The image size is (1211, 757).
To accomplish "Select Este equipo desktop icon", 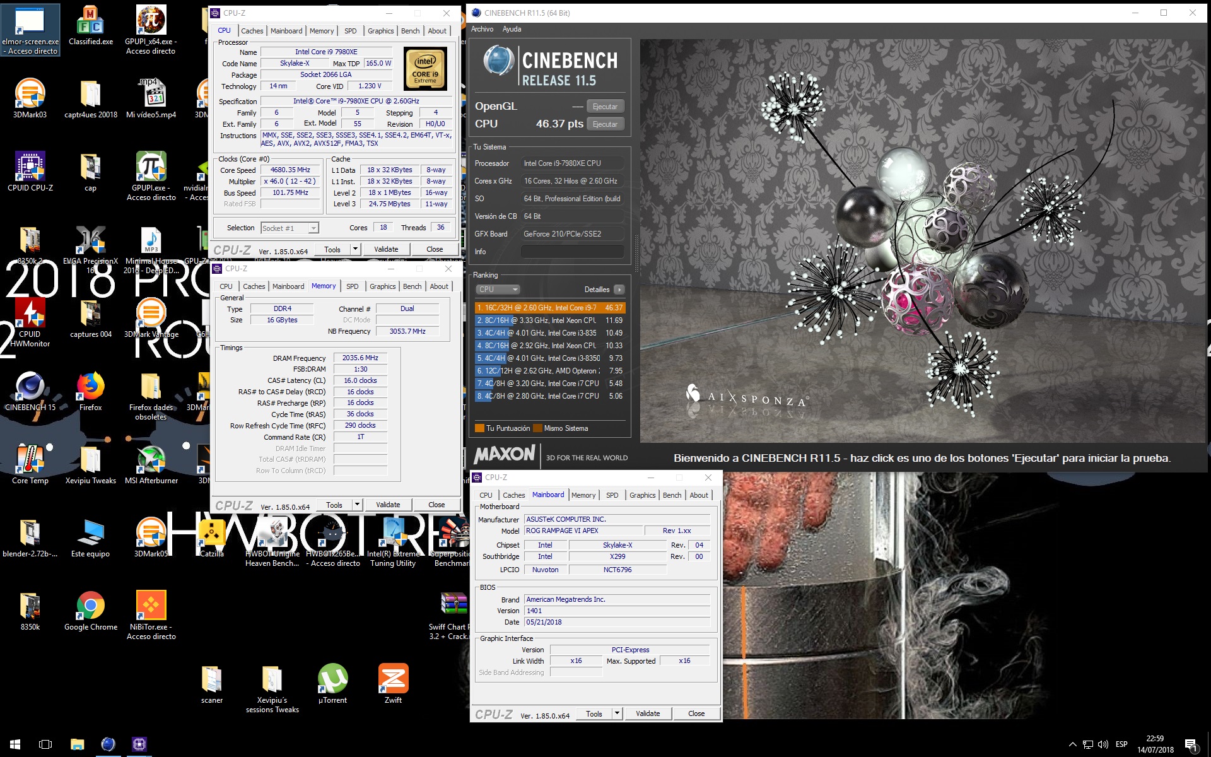I will 90,537.
